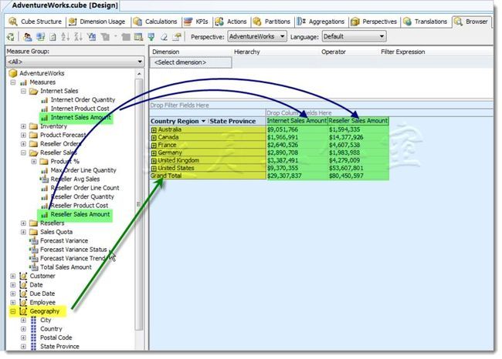The image size is (502, 359).
Task: Click the $53,607,801 cell
Action: pos(346,168)
